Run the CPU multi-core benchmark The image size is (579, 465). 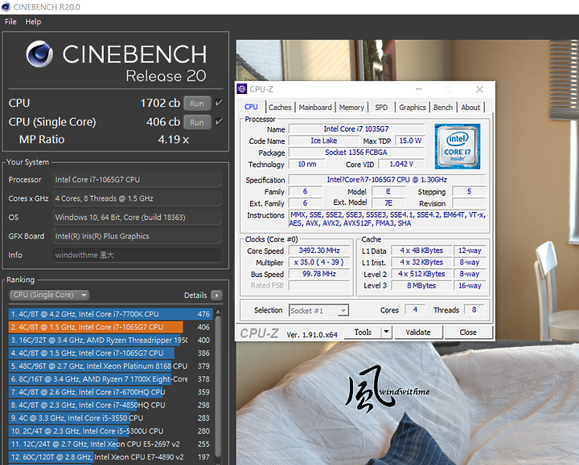[x=197, y=104]
